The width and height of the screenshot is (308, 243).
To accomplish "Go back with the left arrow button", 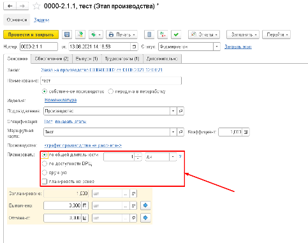I will click(x=10, y=6).
